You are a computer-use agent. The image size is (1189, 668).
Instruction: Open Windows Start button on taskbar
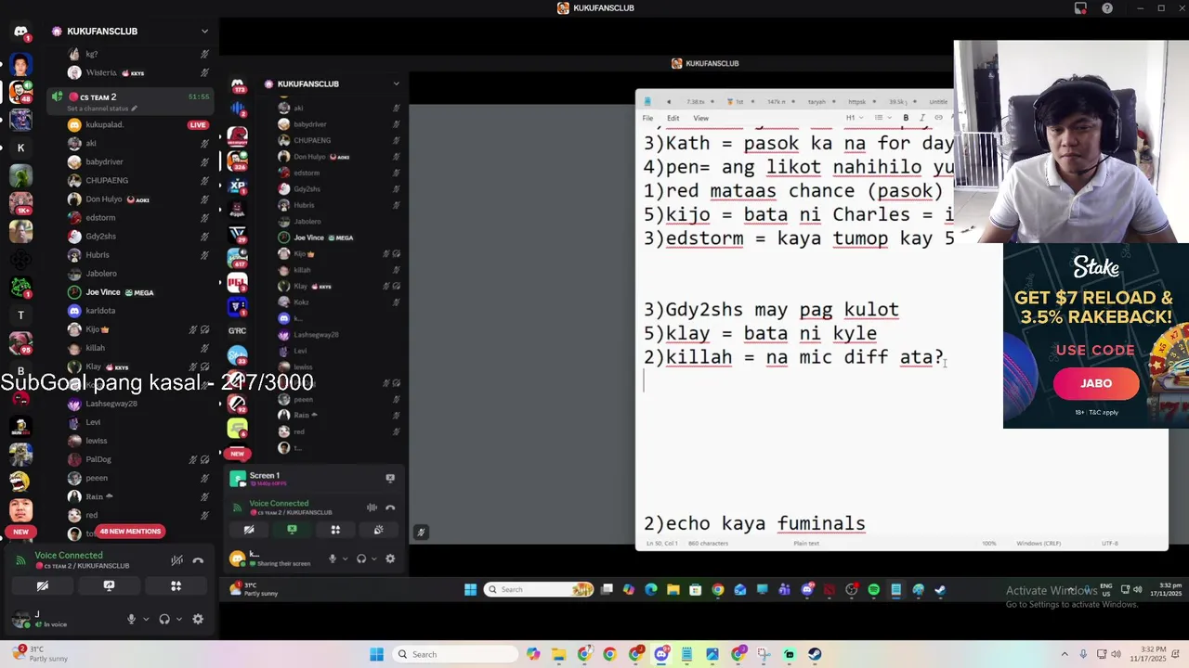pos(377,654)
